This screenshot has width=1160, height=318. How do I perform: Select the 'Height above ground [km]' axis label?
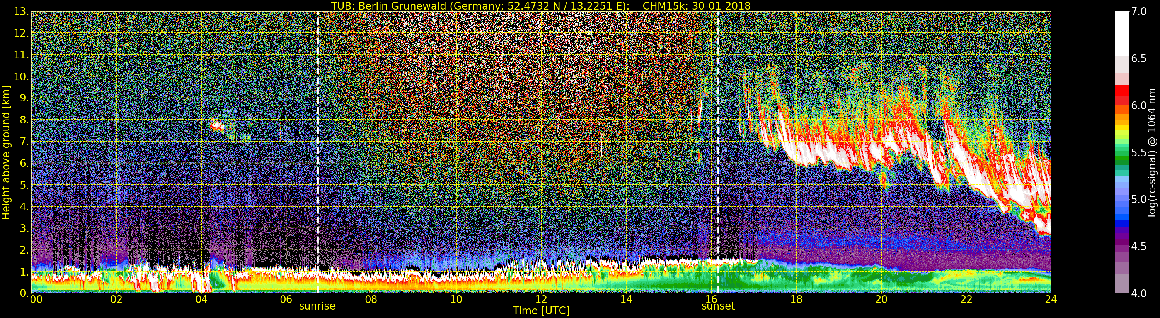[6, 152]
